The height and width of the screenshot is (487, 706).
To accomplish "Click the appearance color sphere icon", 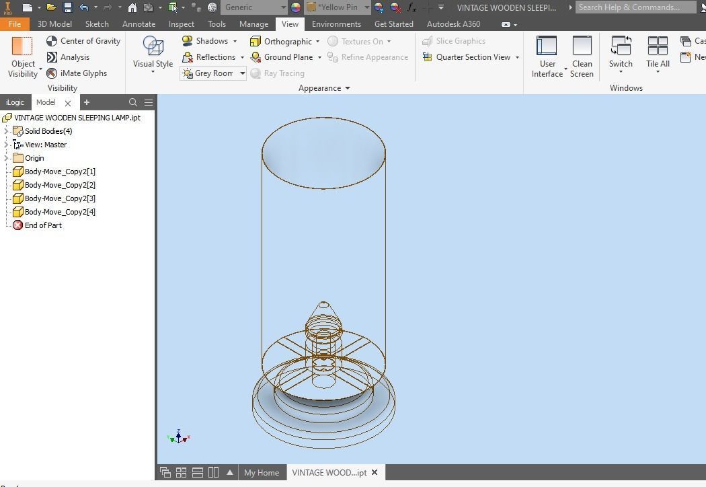I will coord(296,7).
